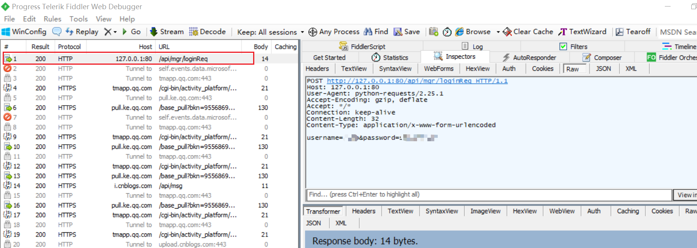The height and width of the screenshot is (248, 697).
Task: Open the Help menu
Action: pos(127,19)
